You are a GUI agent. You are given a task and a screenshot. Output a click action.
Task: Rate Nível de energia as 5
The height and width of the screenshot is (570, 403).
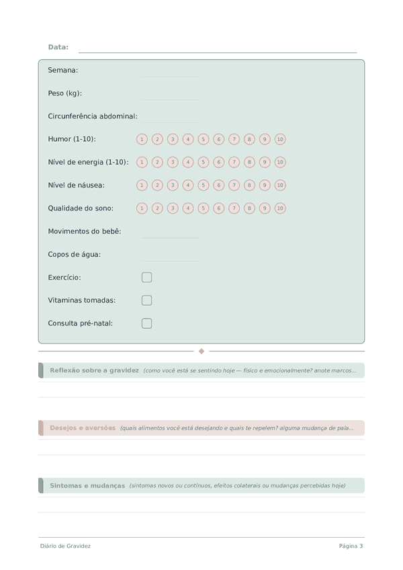point(204,162)
